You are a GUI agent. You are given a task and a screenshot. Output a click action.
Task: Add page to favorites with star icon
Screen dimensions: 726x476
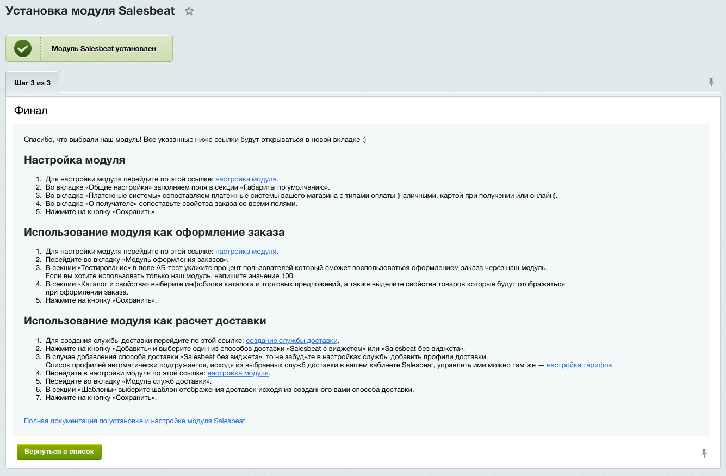tap(189, 11)
